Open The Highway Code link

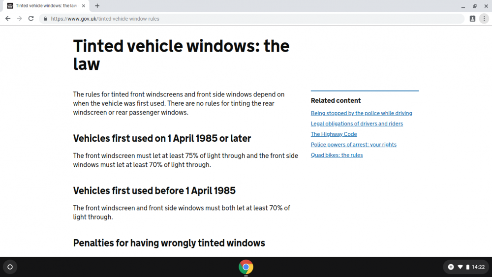pyautogui.click(x=334, y=134)
